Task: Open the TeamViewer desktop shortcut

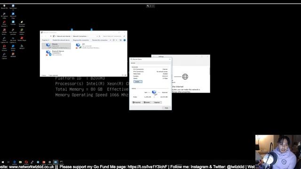Action: click(x=13, y=8)
